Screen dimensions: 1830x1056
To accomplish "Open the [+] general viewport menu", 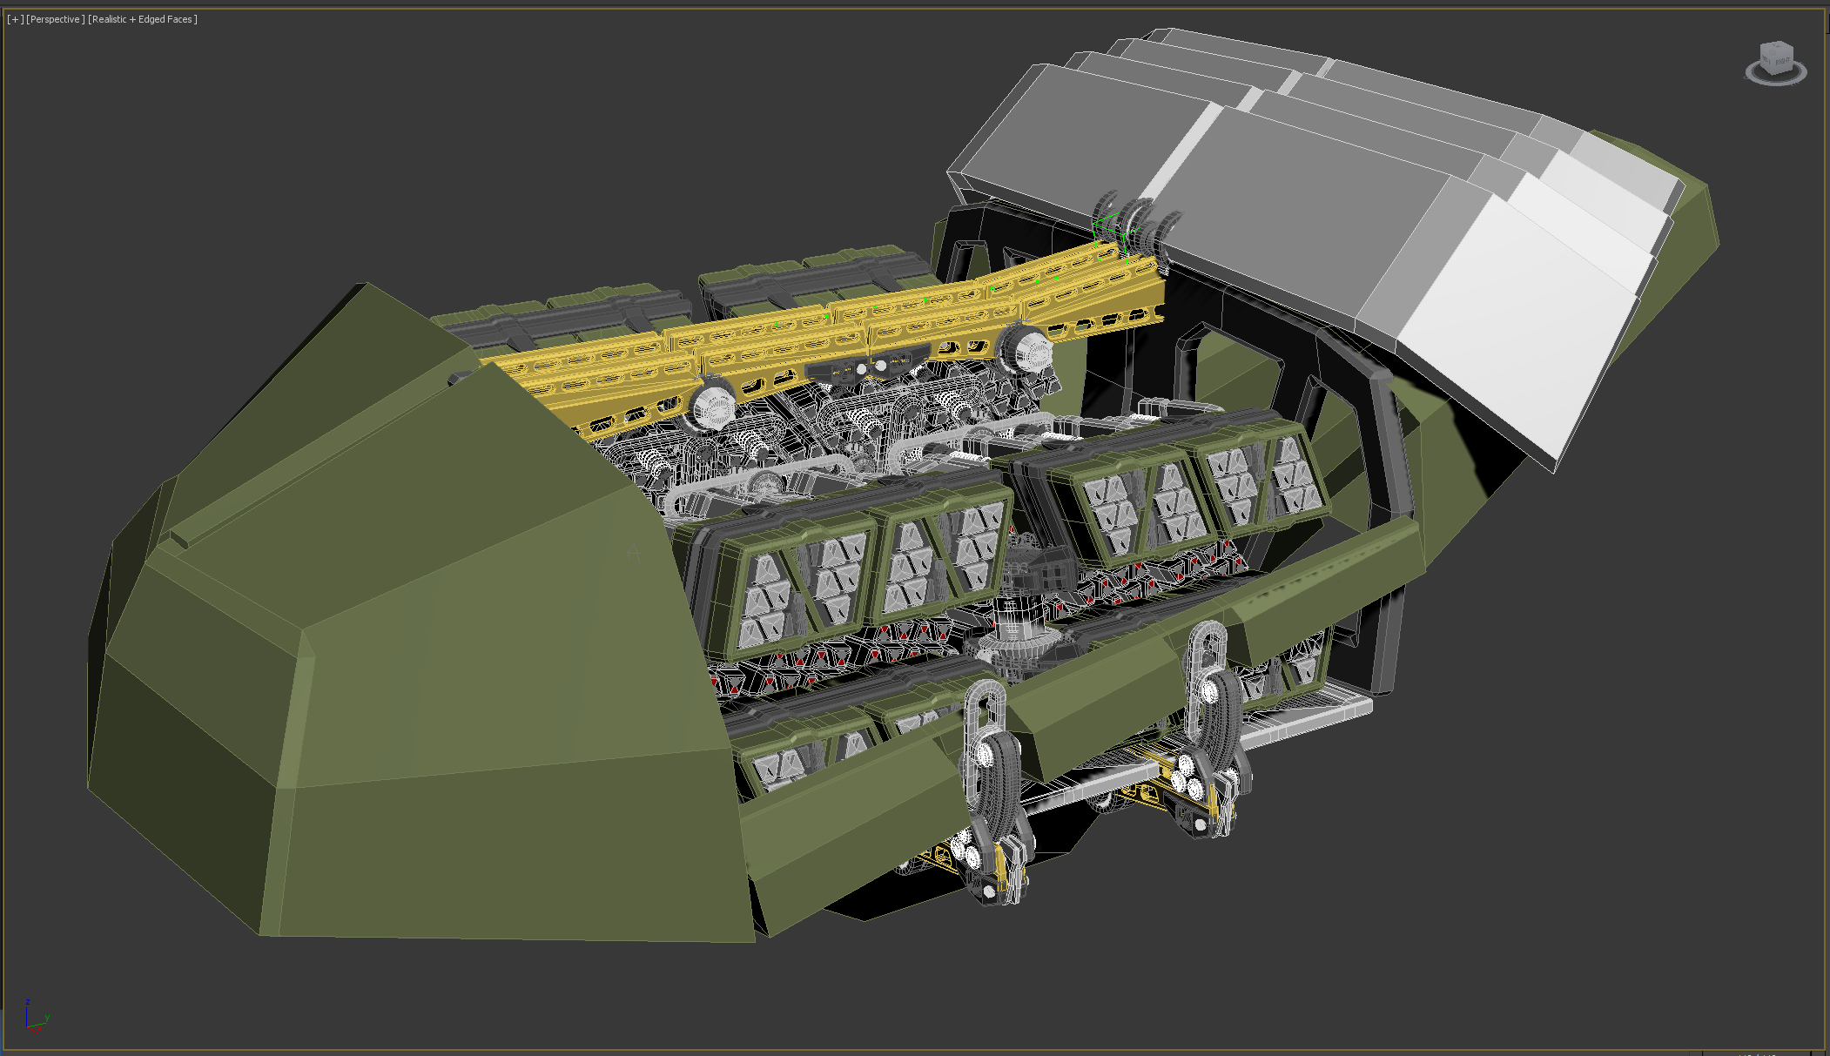I will coord(15,19).
